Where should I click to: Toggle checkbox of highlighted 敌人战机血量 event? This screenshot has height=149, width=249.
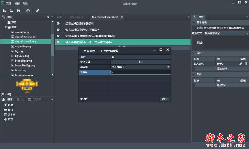pos(58,42)
